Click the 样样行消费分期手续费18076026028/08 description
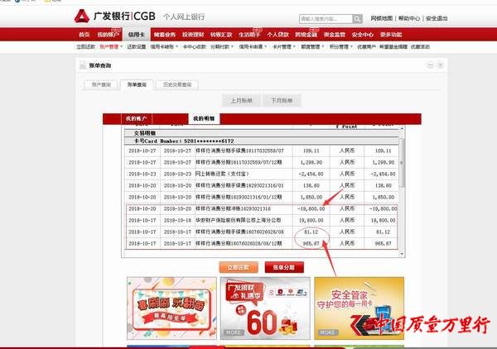497x349 pixels. [x=239, y=232]
